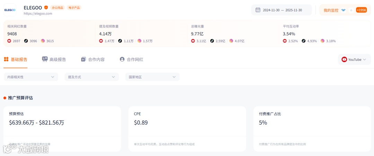Click the YouTube icon beside 1.47万 videos

coord(101,41)
